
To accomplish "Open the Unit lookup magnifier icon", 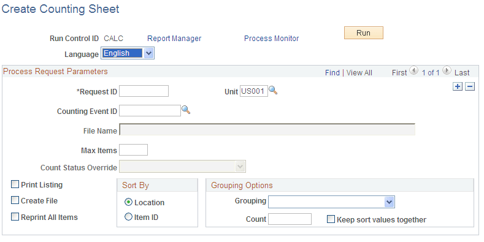I will tap(273, 90).
